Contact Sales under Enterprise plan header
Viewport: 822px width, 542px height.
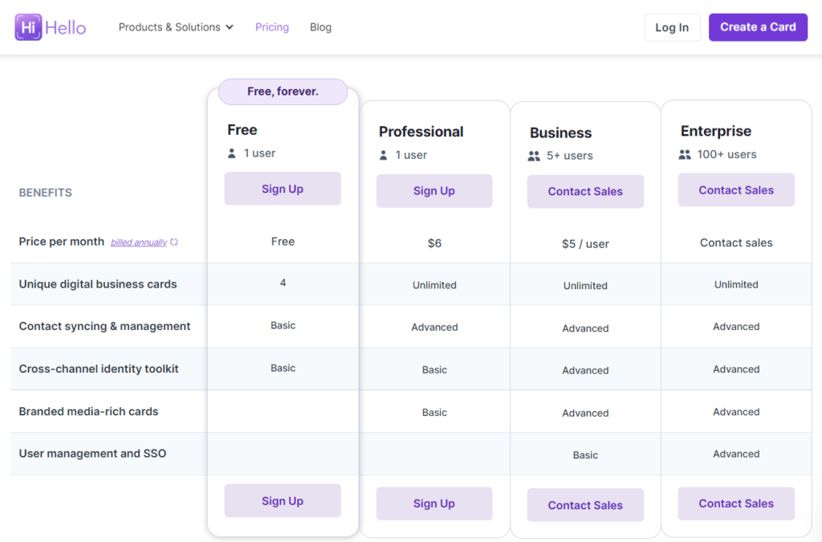(x=736, y=189)
